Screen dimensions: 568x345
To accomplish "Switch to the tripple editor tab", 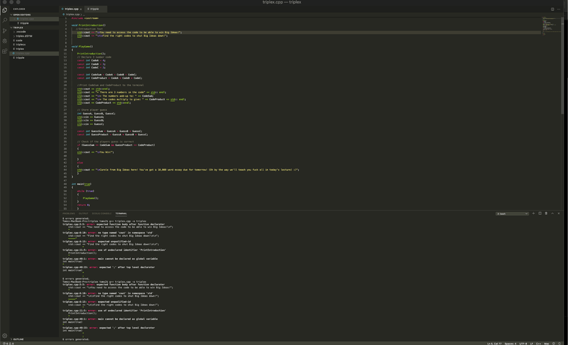I will (94, 9).
